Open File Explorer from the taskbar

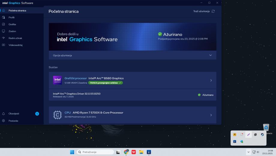(141, 152)
